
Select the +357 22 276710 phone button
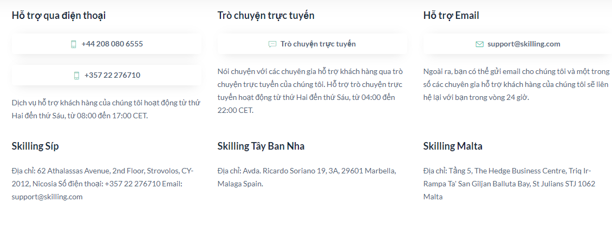[107, 75]
